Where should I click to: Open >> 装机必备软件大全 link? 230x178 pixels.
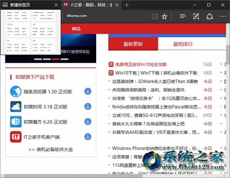point(51,149)
